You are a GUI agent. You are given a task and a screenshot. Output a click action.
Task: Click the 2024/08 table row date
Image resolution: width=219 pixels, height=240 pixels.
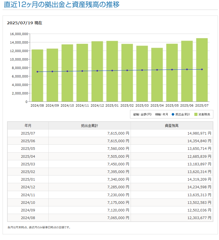point(28,218)
